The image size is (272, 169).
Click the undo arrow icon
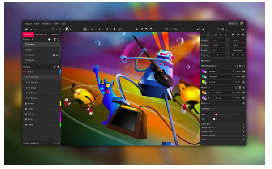click(x=31, y=30)
